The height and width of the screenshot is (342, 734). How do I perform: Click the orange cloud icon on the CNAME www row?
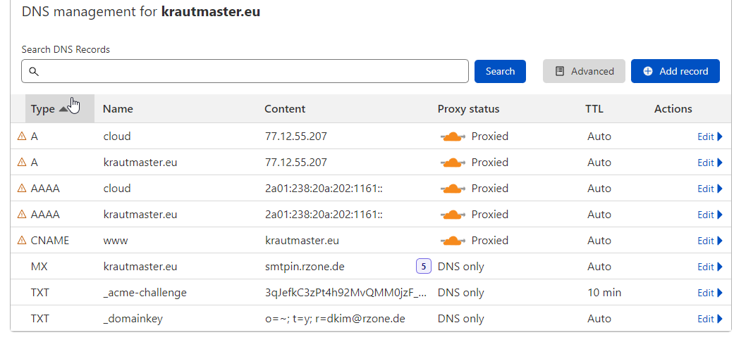point(453,240)
